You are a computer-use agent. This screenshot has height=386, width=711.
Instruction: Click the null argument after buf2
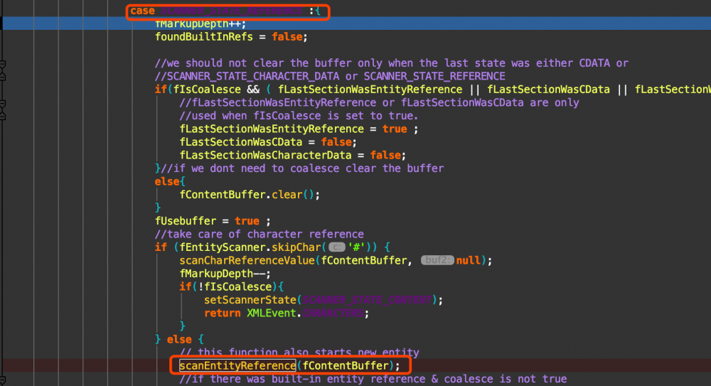468,260
